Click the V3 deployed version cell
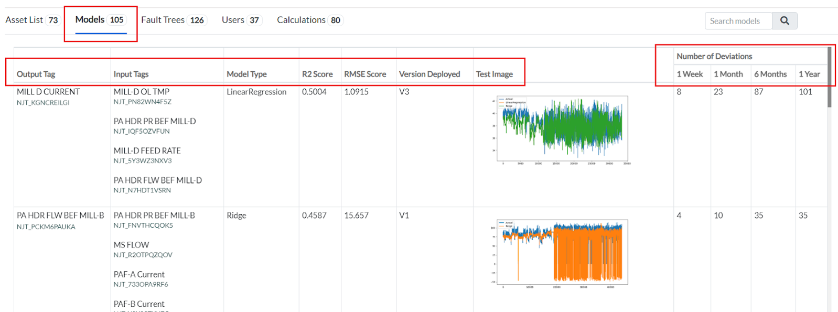This screenshot has width=838, height=312. [x=404, y=92]
